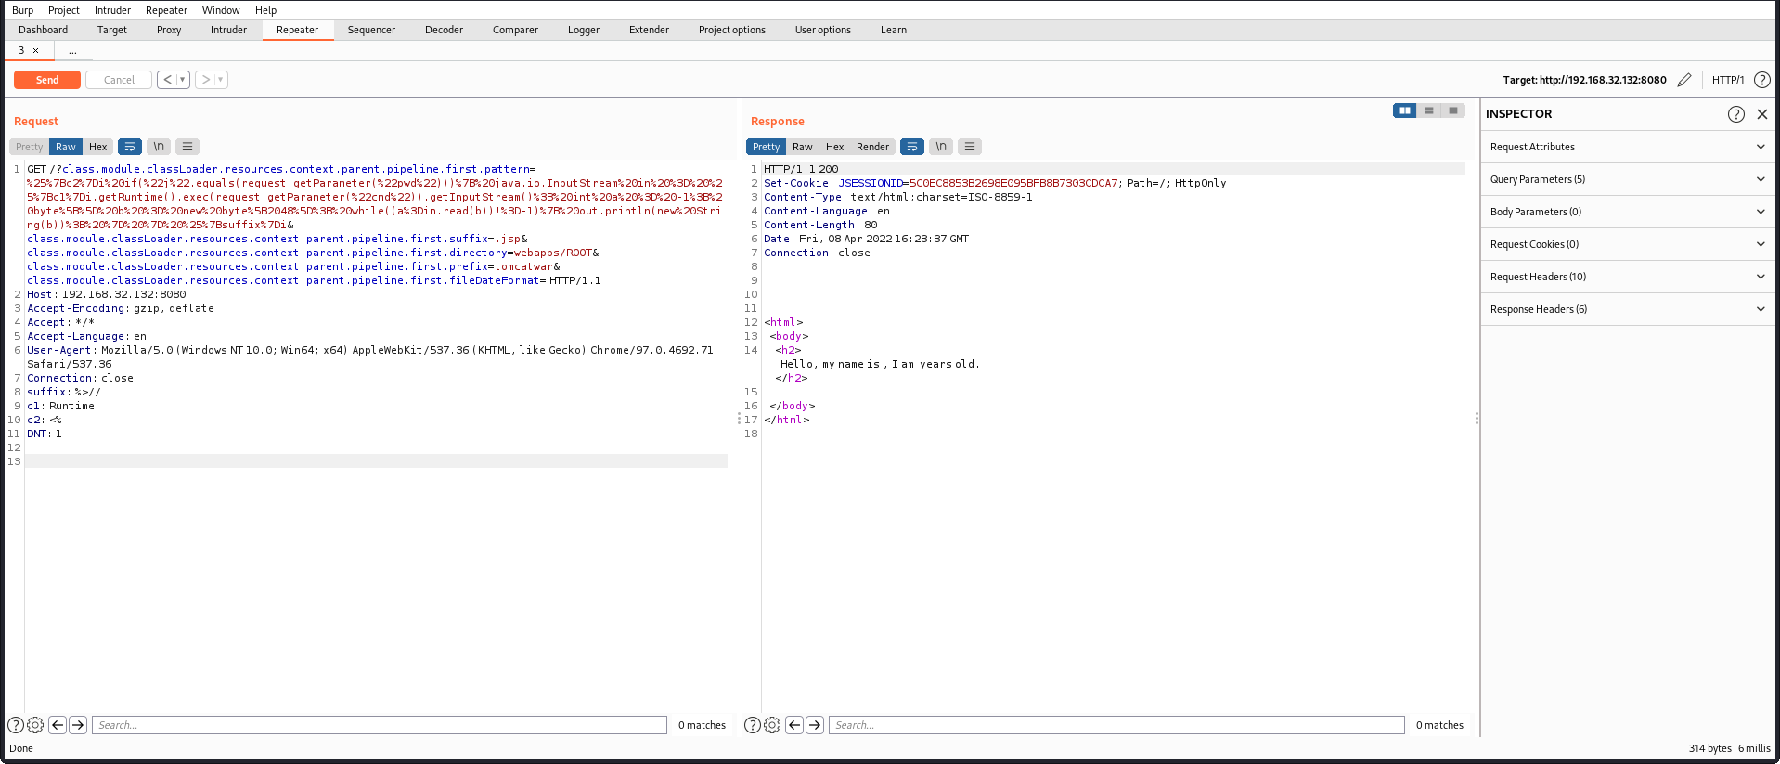
Task: Click the Send request button
Action: (x=47, y=80)
